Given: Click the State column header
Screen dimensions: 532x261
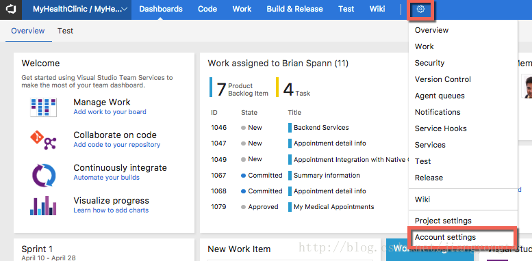Looking at the screenshot, I should (249, 112).
